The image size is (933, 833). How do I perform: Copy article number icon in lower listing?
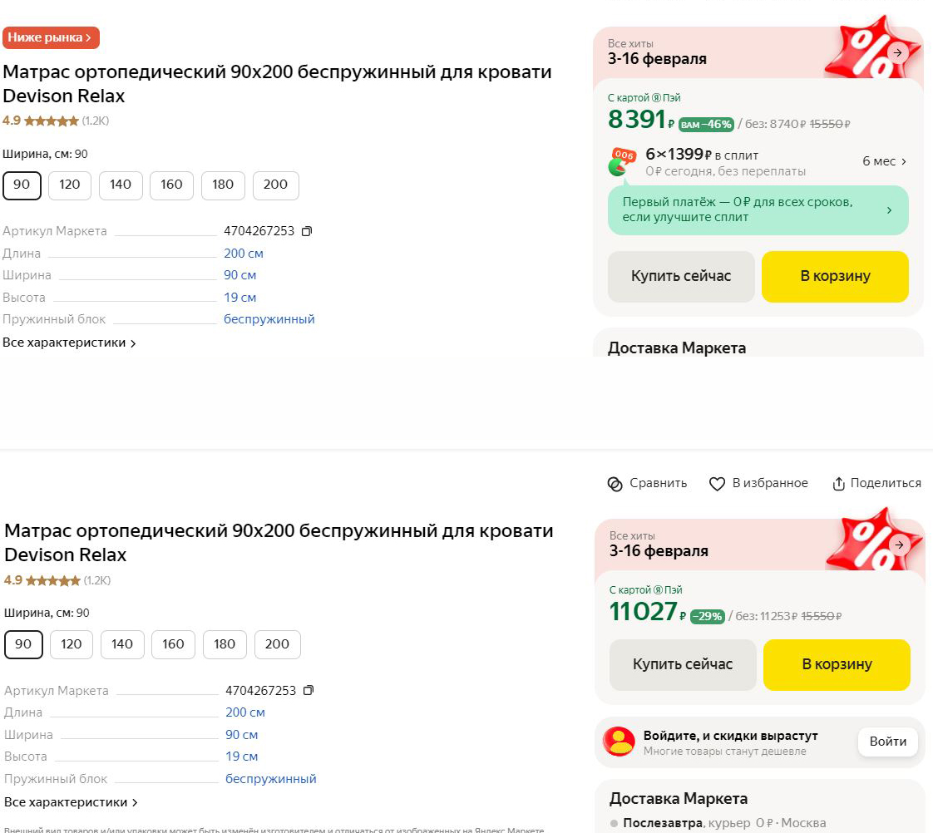tap(309, 690)
